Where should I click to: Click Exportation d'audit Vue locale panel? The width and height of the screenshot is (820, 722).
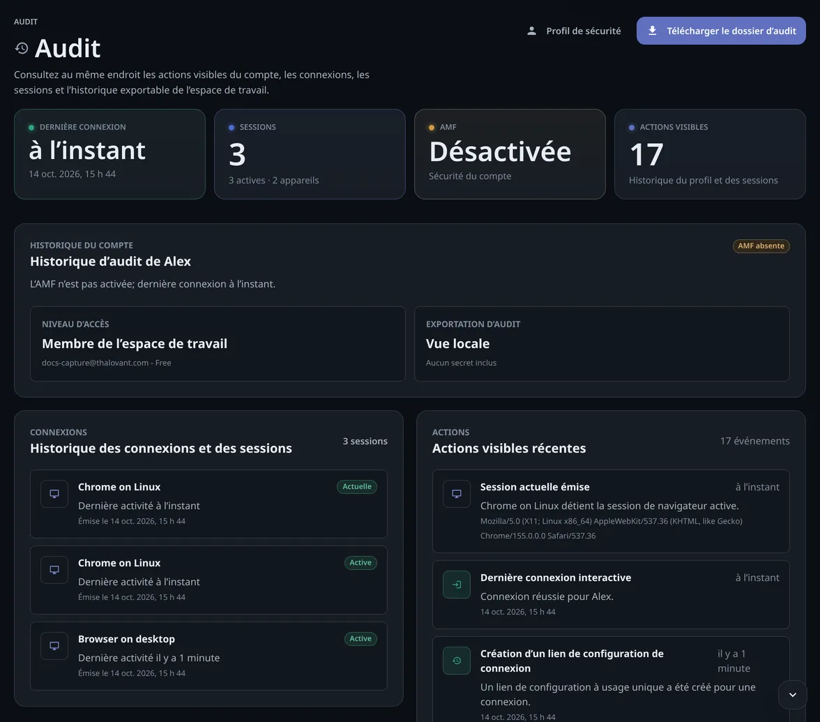coord(602,344)
